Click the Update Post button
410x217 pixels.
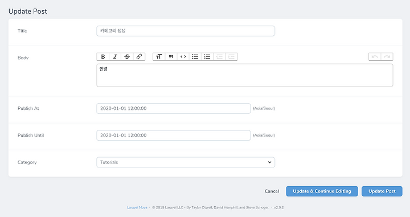(382, 191)
